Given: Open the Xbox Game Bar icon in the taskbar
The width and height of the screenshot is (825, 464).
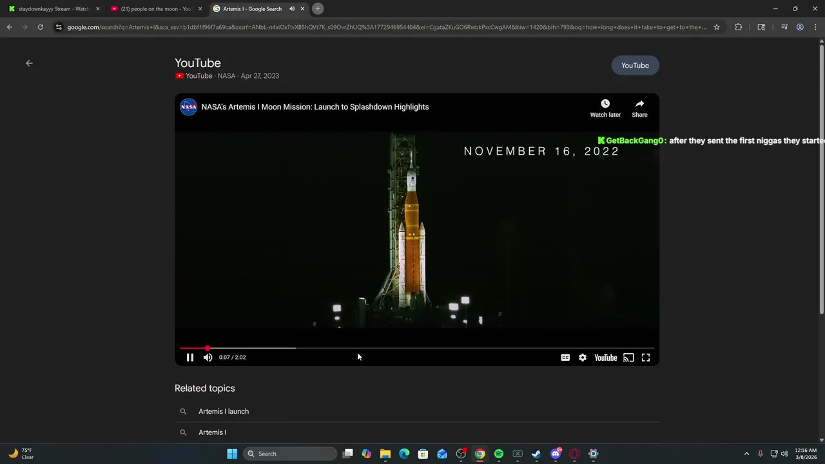Looking at the screenshot, I should pyautogui.click(x=518, y=454).
